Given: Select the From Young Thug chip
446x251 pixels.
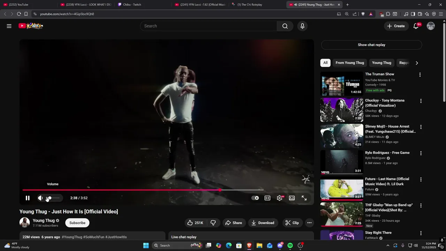Looking at the screenshot, I should click(x=350, y=63).
